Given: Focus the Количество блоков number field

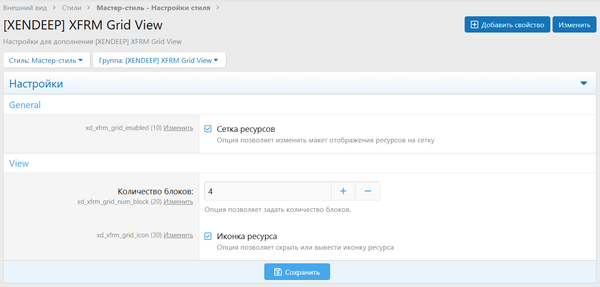Looking at the screenshot, I should tap(267, 191).
